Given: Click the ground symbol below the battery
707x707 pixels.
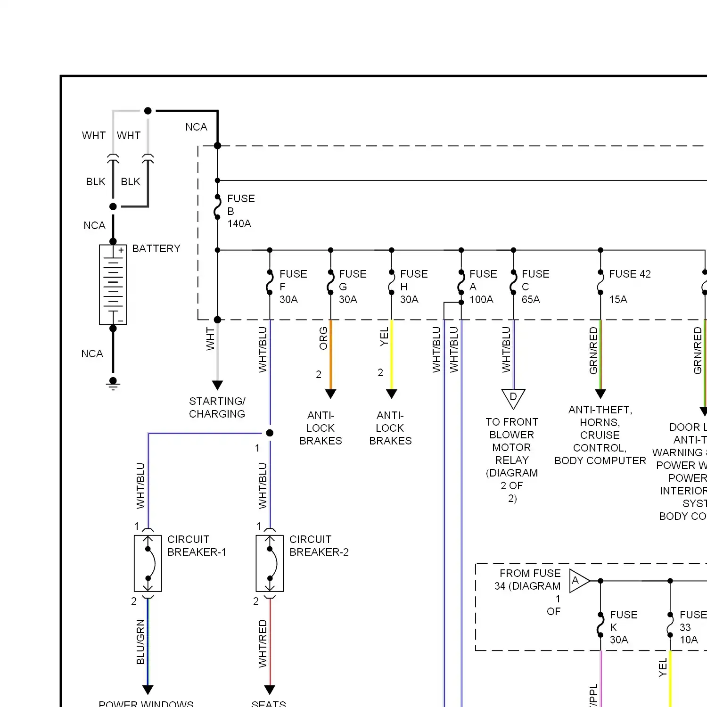Looking at the screenshot, I should (x=113, y=384).
